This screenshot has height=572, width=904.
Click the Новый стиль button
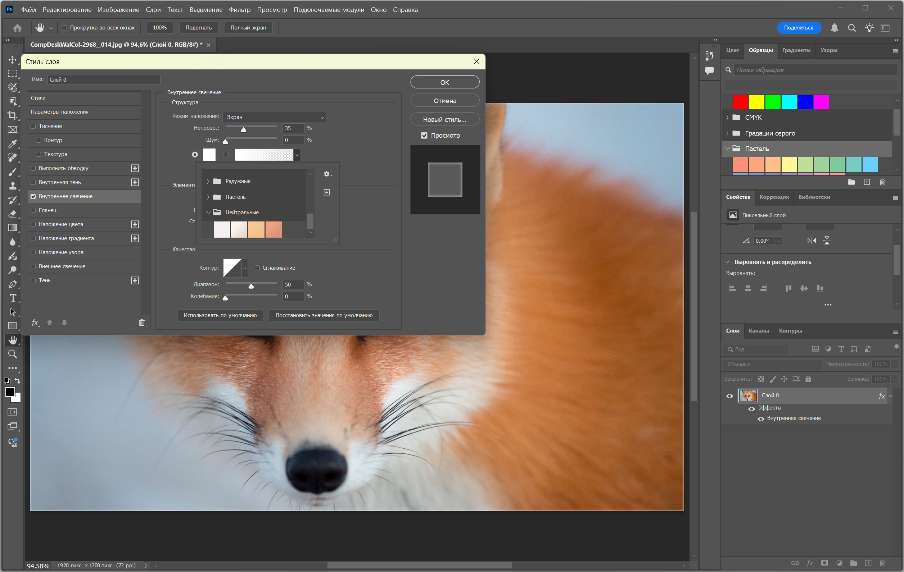point(444,119)
